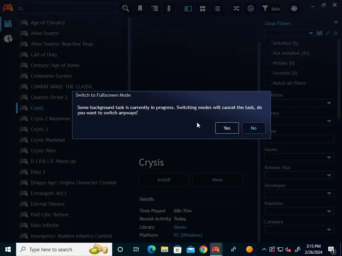Viewport: 342px width, 256px height.
Task: Open the muted volume tray icon
Action: coord(288,249)
